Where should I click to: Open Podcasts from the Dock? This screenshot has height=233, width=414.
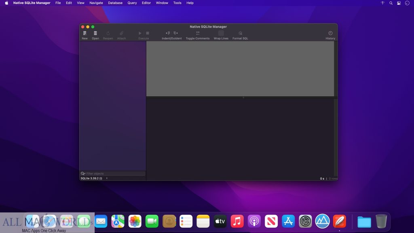pyautogui.click(x=254, y=221)
